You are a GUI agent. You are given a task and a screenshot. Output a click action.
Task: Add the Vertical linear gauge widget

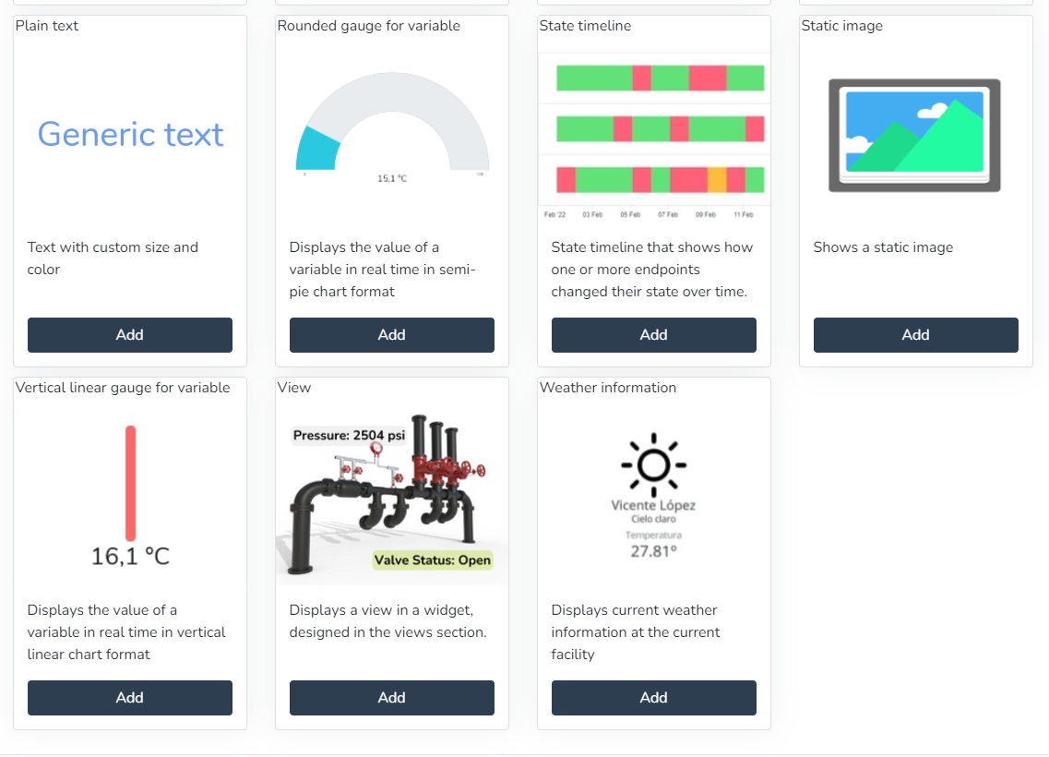coord(129,698)
